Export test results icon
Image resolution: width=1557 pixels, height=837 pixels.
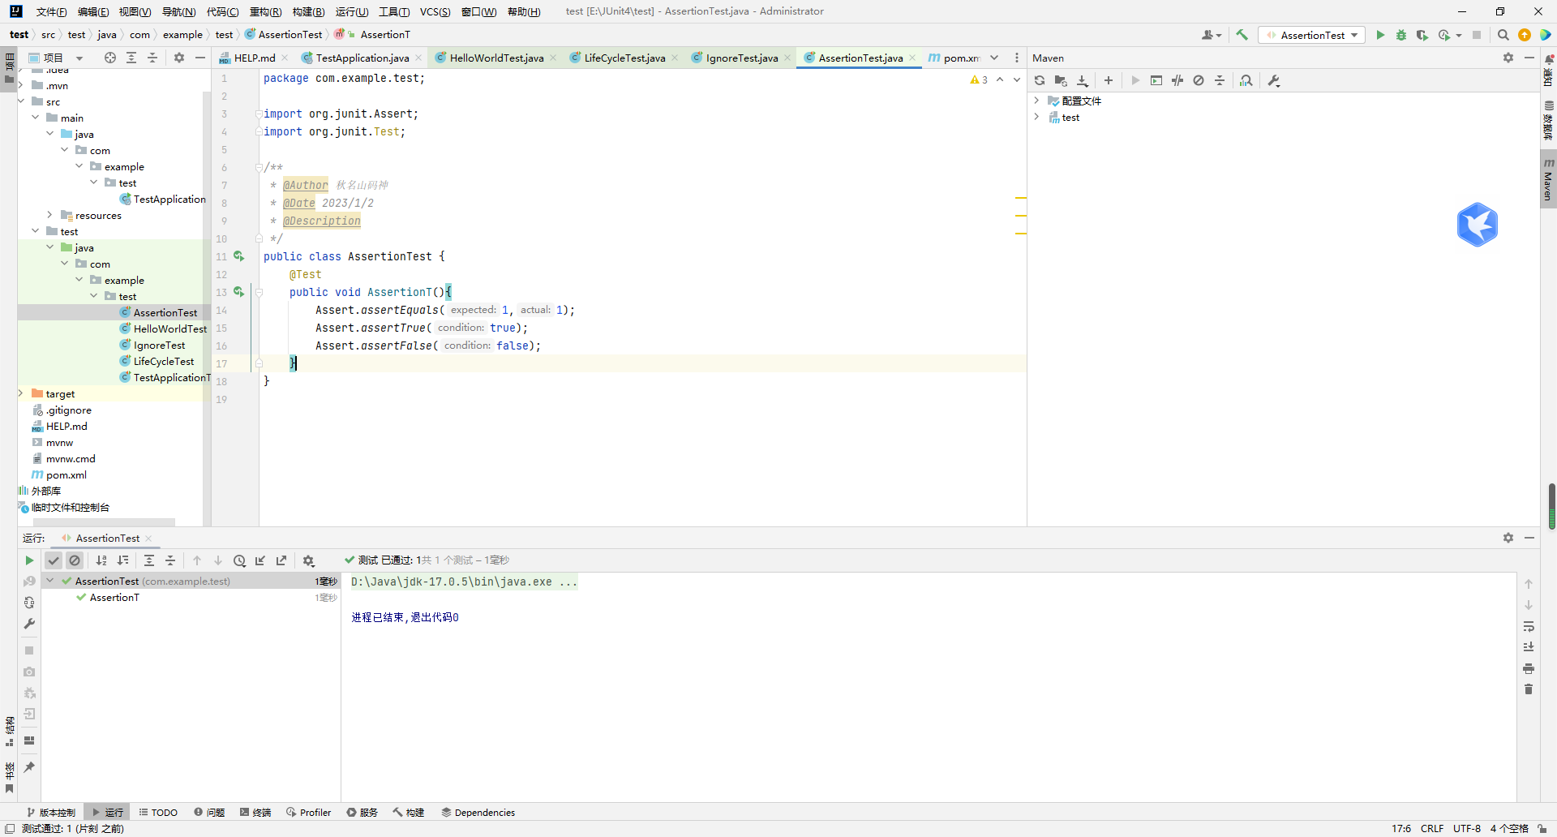click(x=281, y=560)
